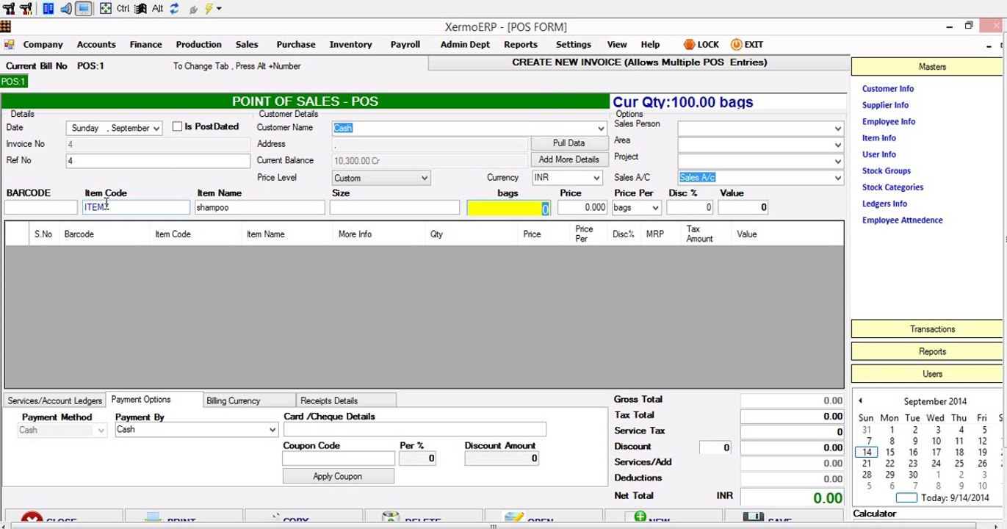1007x529 pixels.
Task: Expand the Area dropdown
Action: [x=837, y=145]
